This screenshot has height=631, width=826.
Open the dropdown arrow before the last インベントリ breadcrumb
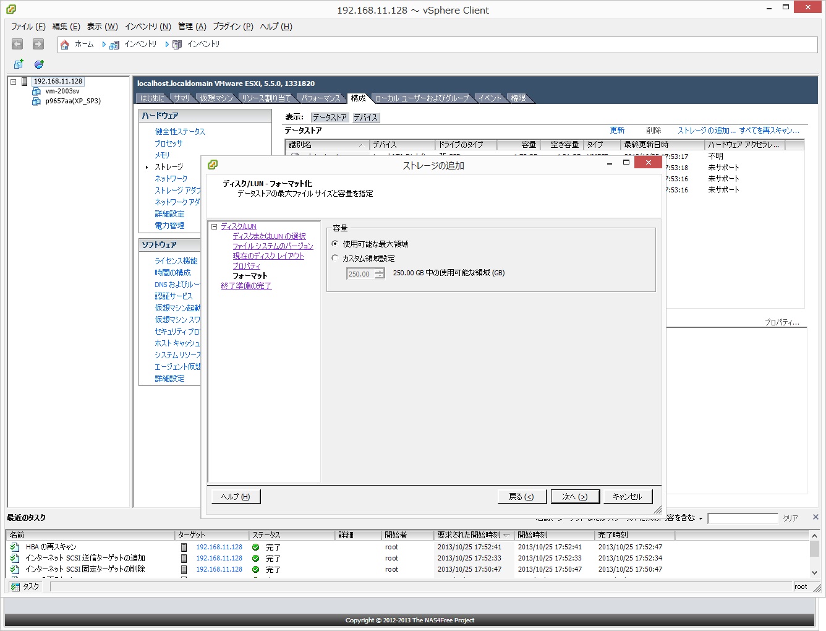[167, 45]
